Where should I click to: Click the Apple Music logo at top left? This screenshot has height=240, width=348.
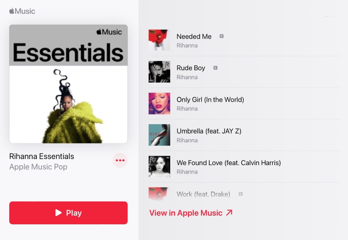pos(22,11)
